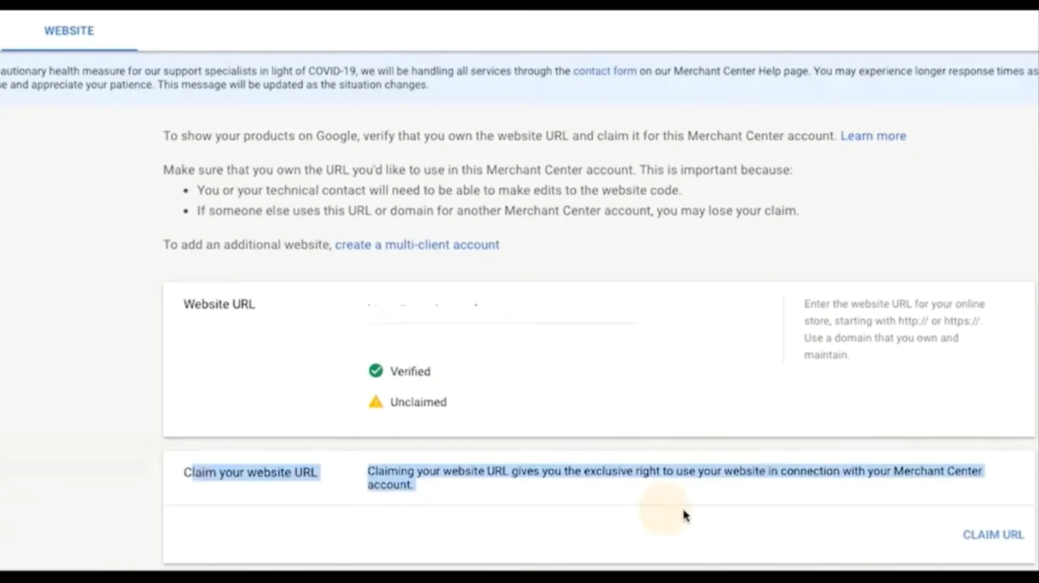The width and height of the screenshot is (1039, 583).
Task: Open create a multi-client account link
Action: tap(417, 245)
